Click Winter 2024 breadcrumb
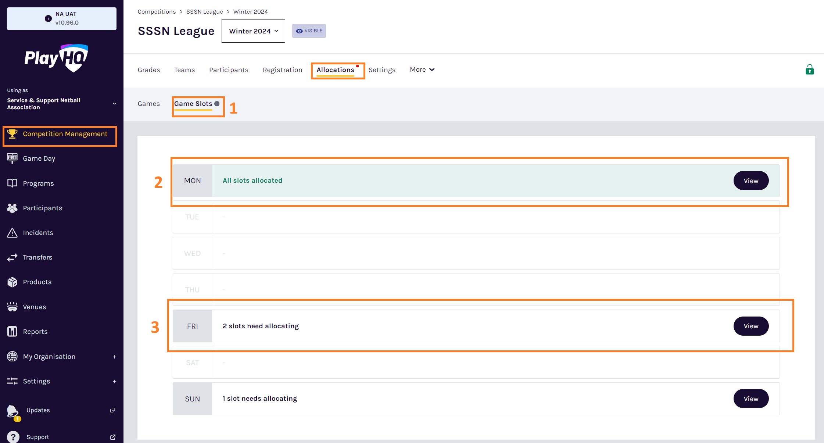This screenshot has width=824, height=443. click(x=251, y=12)
